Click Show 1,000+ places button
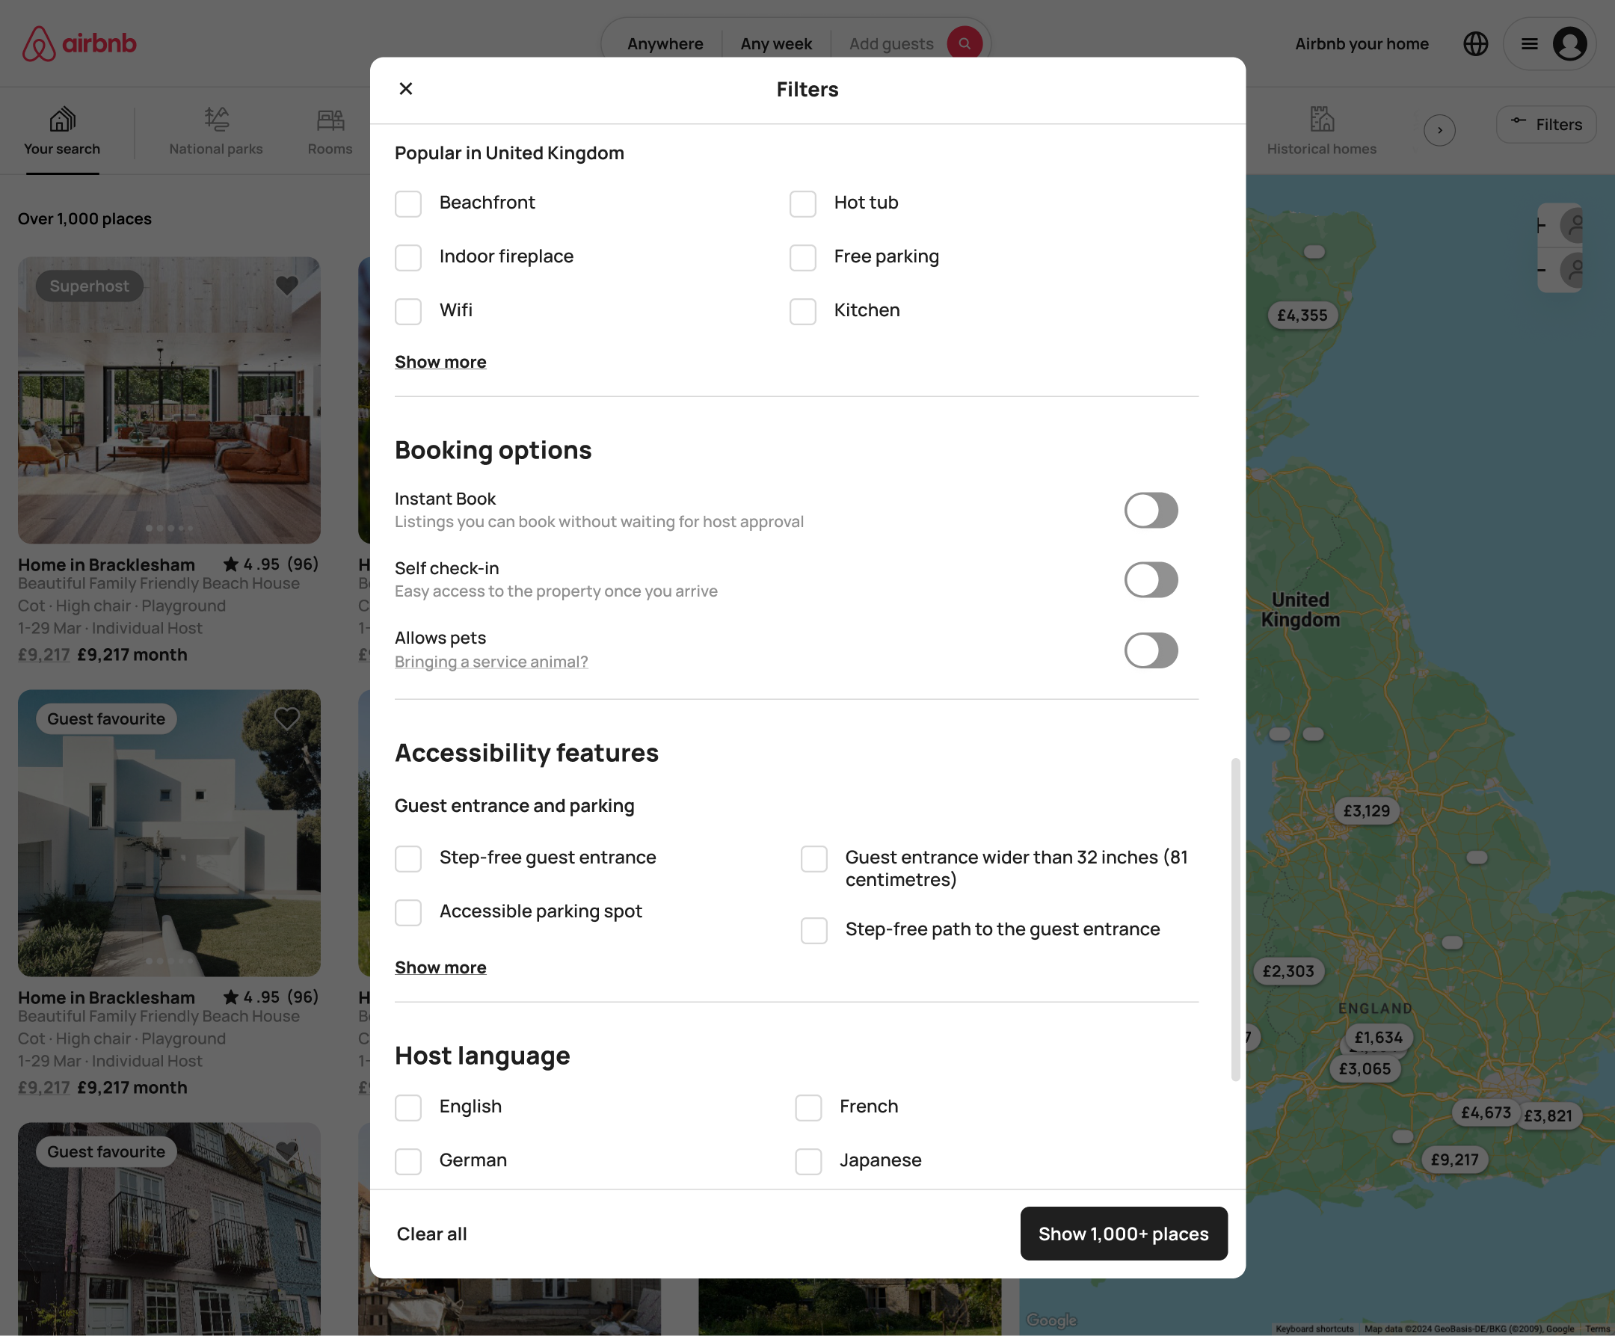This screenshot has width=1615, height=1336. click(1123, 1233)
